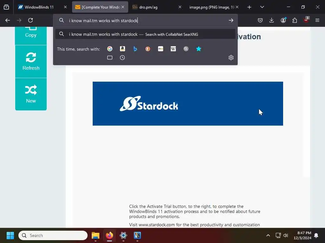The image size is (325, 243).
Task: Open File Explorer from taskbar
Action: click(x=96, y=235)
